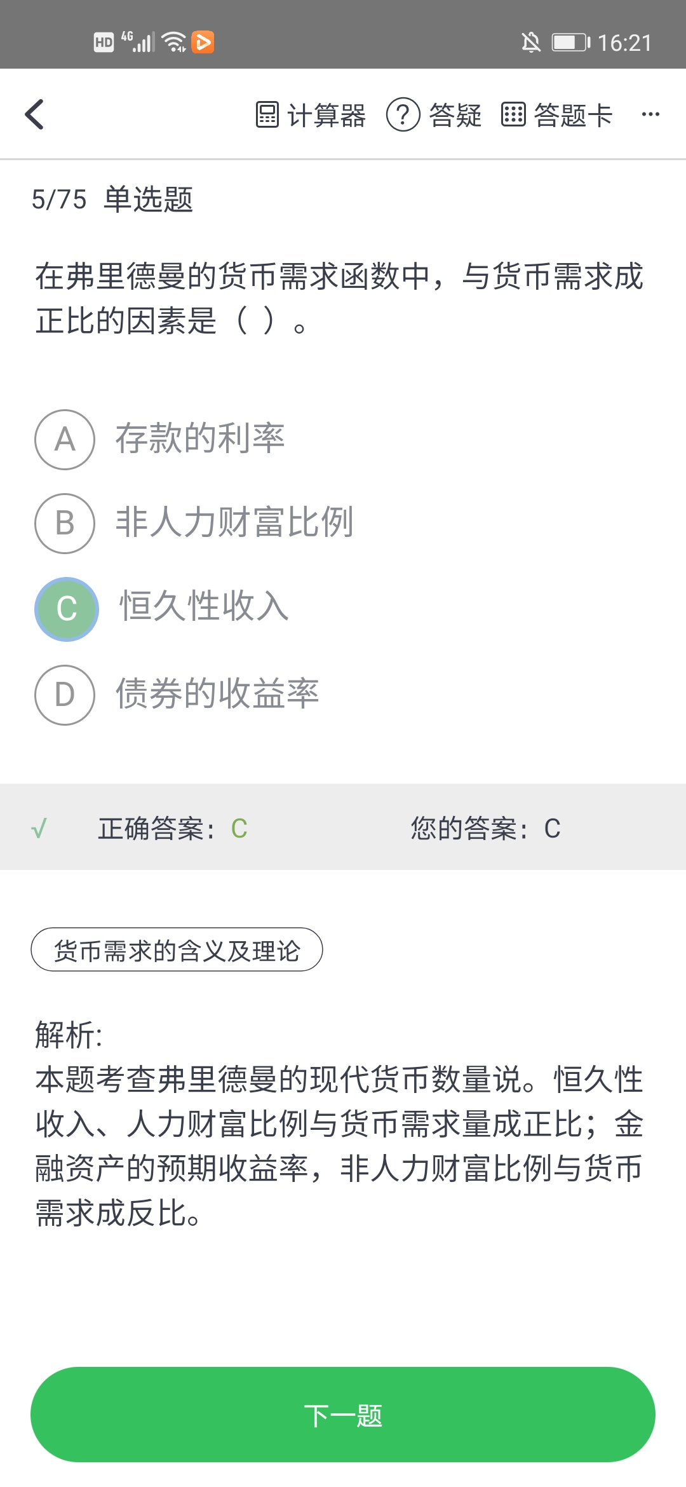Viewport: 686px width, 1487px height.
Task: Tap the answer text 债券的收益率
Action: pos(217,693)
